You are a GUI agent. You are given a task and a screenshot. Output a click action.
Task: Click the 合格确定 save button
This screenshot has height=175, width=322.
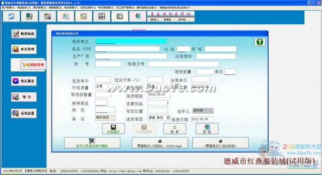click(113, 129)
